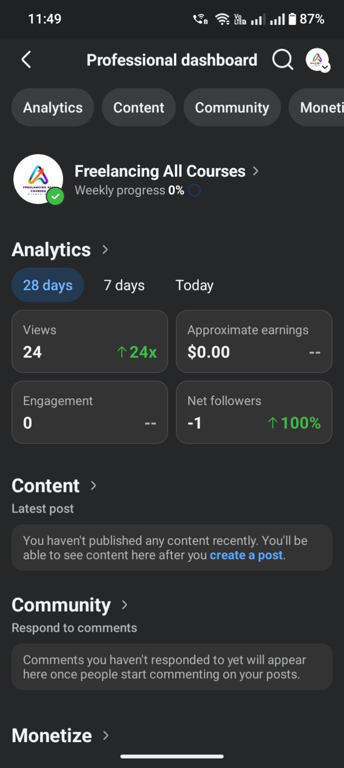Expand the Analytics section chevron
The width and height of the screenshot is (344, 768).
(105, 250)
